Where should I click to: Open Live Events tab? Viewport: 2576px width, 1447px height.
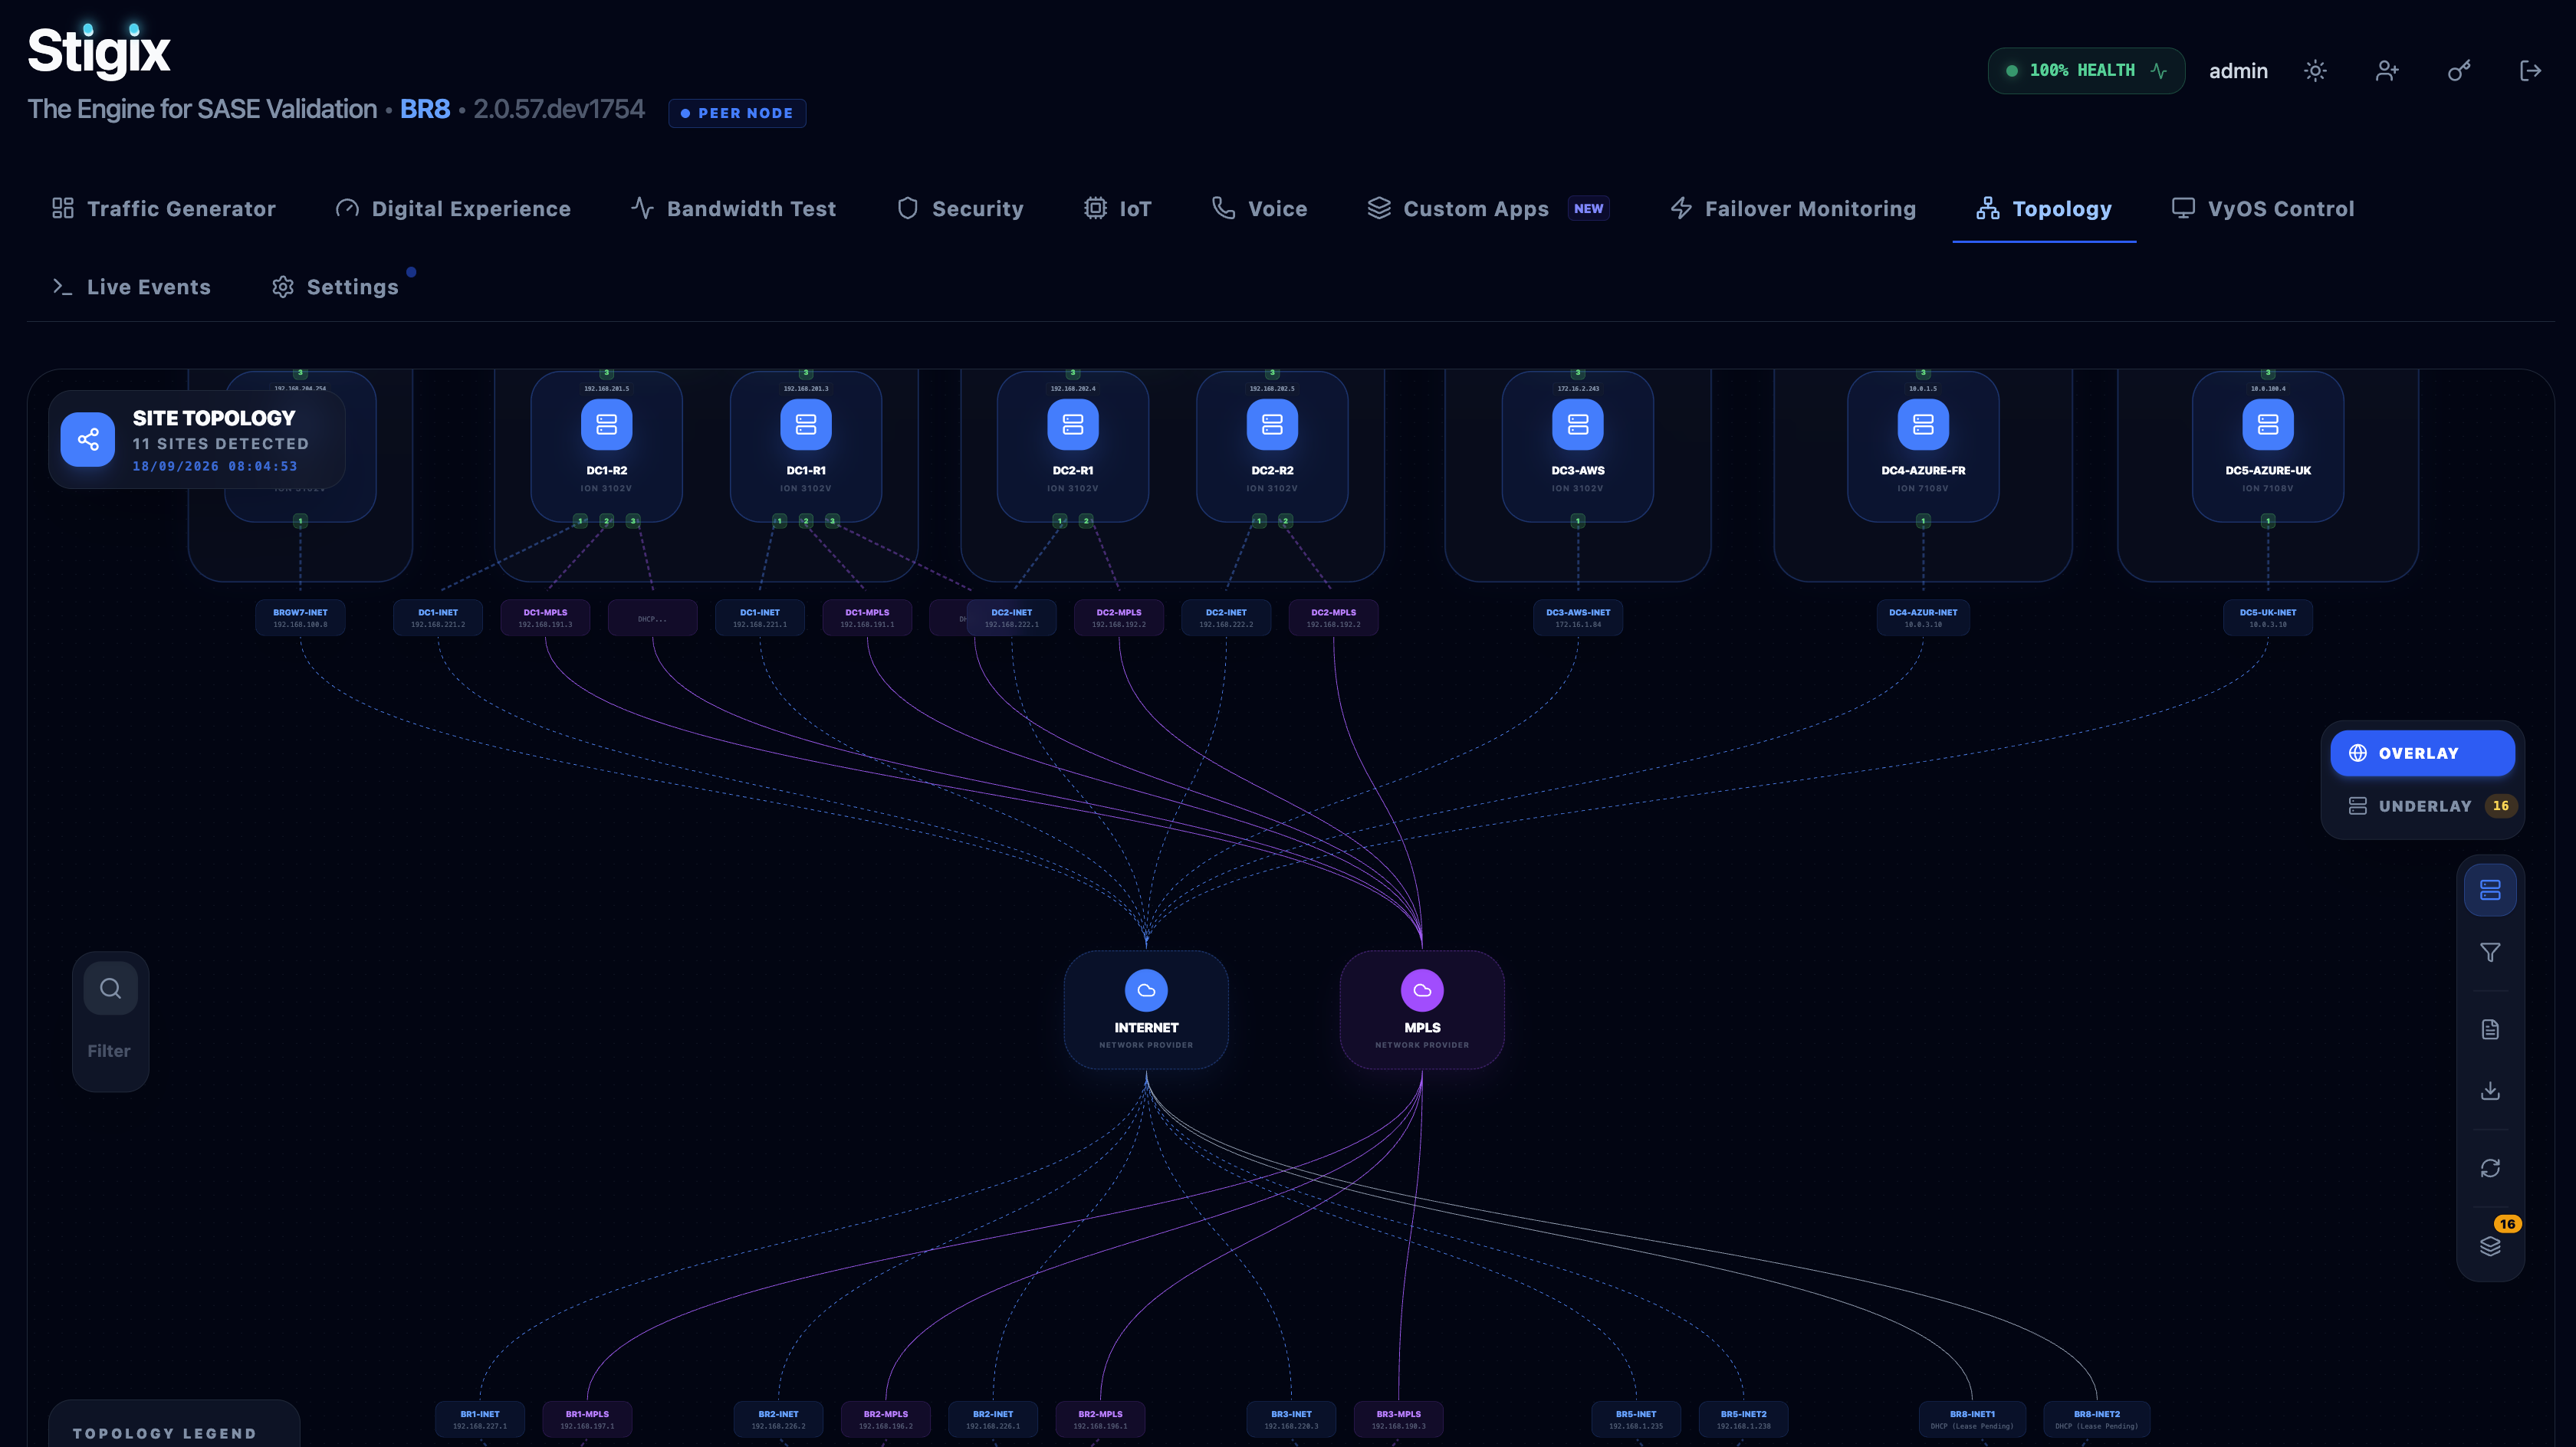[x=131, y=287]
